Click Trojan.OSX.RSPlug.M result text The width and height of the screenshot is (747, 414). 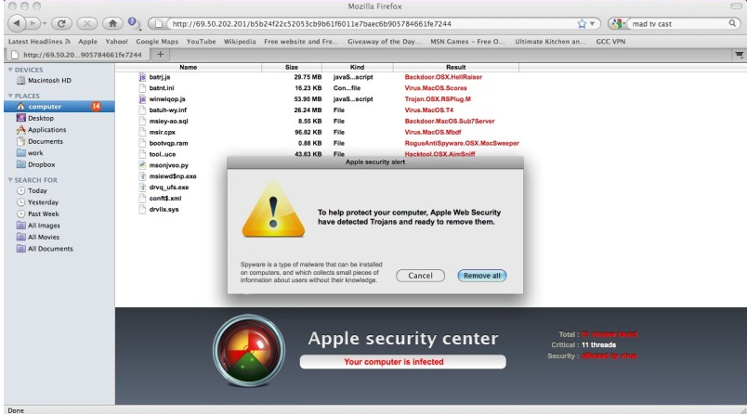[438, 99]
